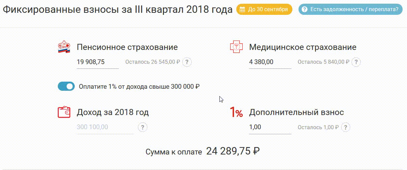Click the additional contribution amount field
Screen dimensions: 407x170
270,127
